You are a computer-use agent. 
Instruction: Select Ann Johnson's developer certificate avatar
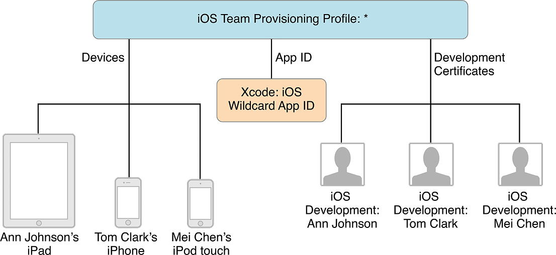[x=342, y=164]
